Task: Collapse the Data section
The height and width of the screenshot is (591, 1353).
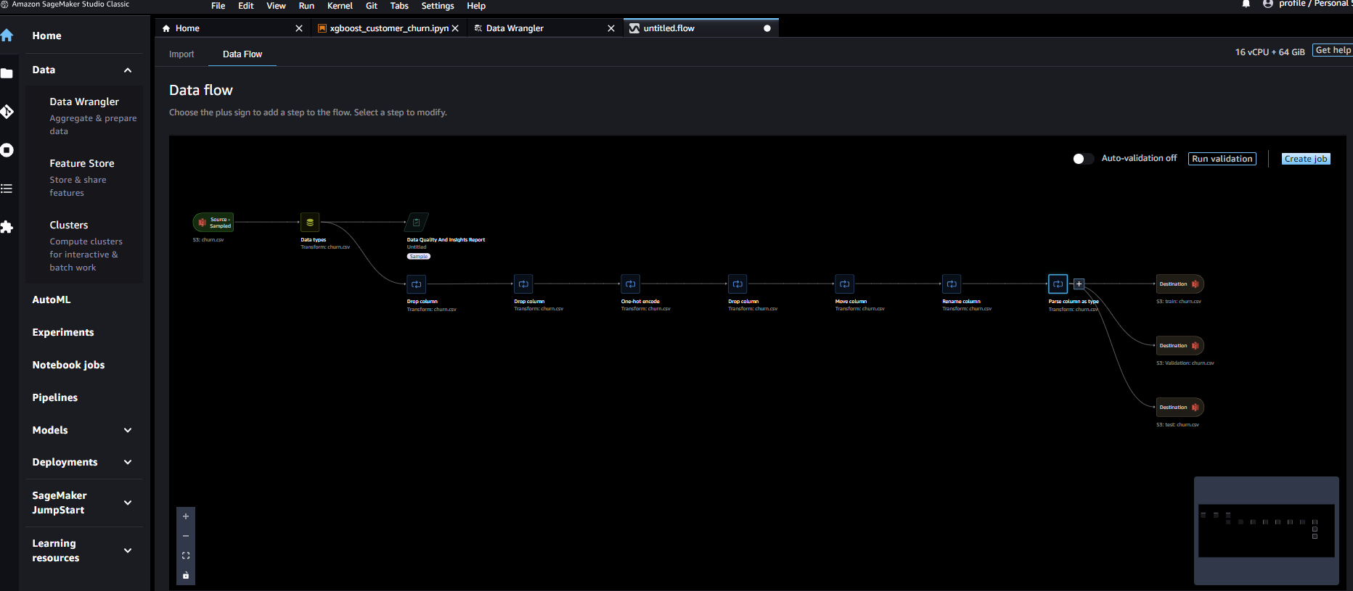Action: pos(128,70)
